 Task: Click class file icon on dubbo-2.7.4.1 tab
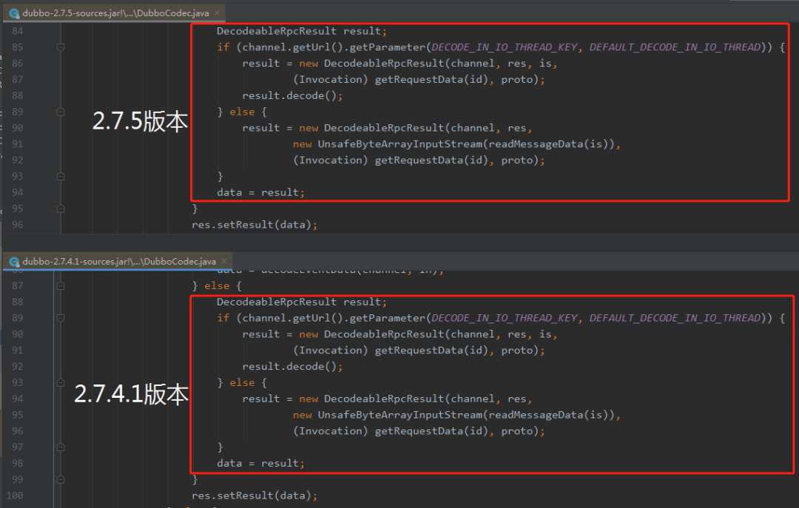(x=14, y=262)
